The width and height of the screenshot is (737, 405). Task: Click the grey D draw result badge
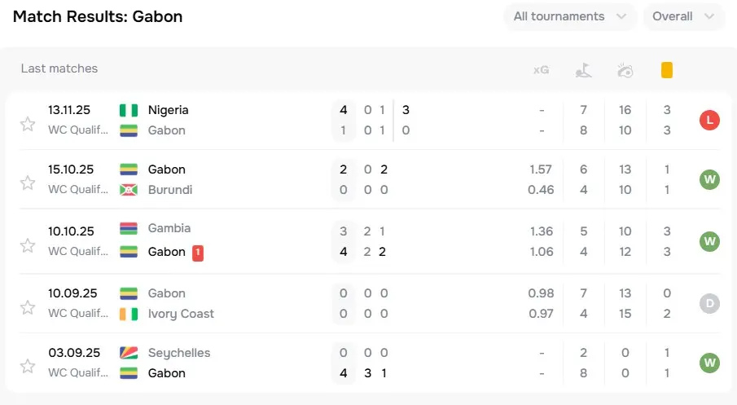point(710,303)
